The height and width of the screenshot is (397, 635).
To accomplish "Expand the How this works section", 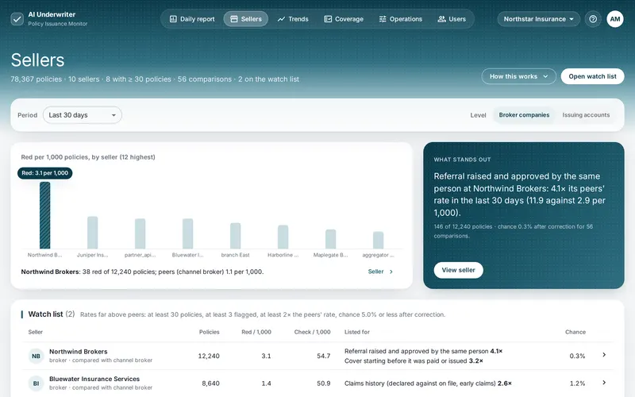I will (518, 76).
